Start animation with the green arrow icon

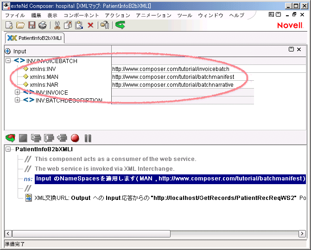(x=11, y=138)
